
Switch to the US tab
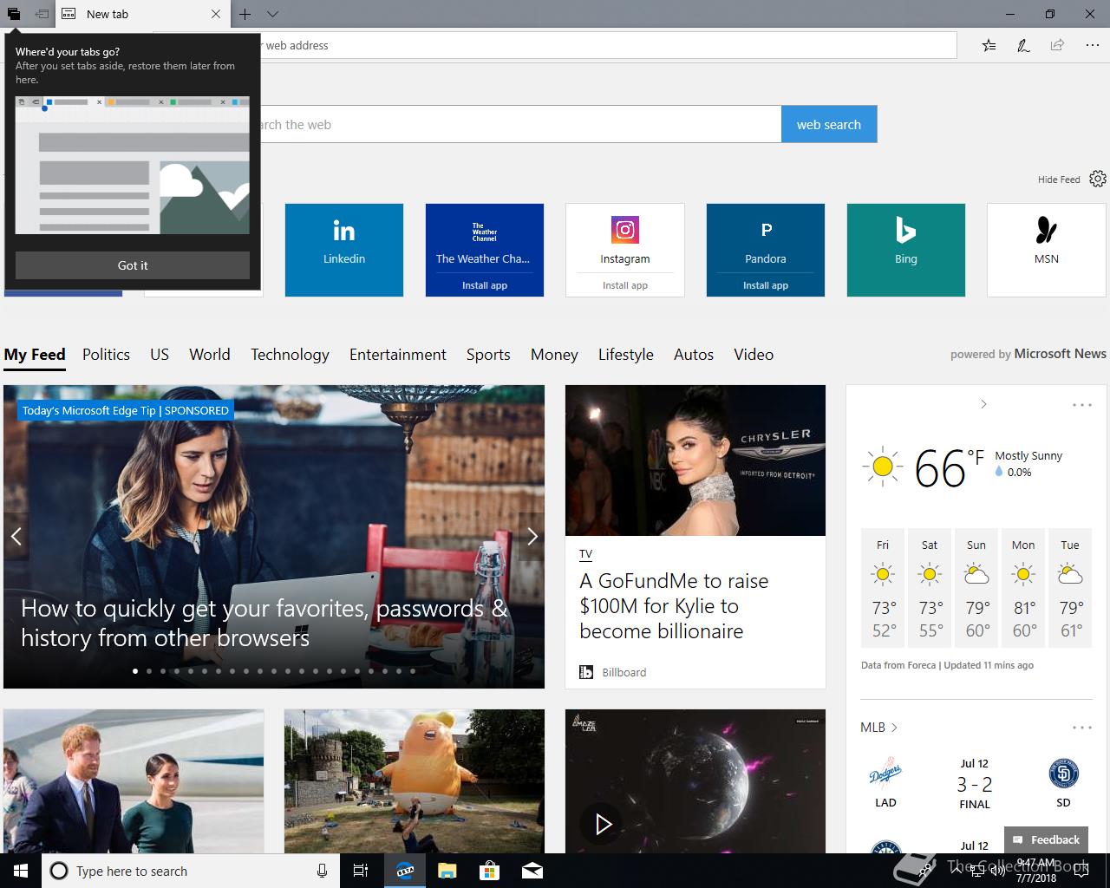pyautogui.click(x=160, y=355)
